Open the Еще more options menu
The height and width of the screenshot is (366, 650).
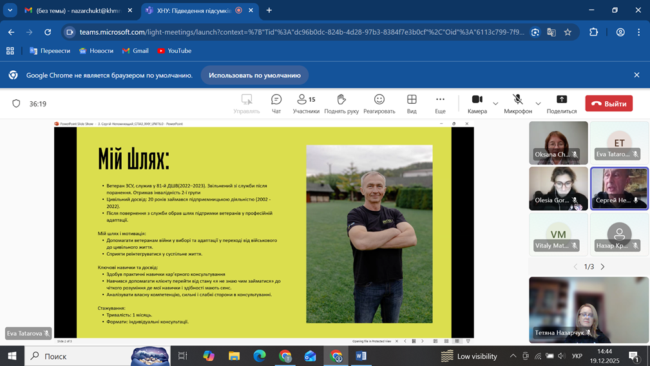(x=440, y=103)
